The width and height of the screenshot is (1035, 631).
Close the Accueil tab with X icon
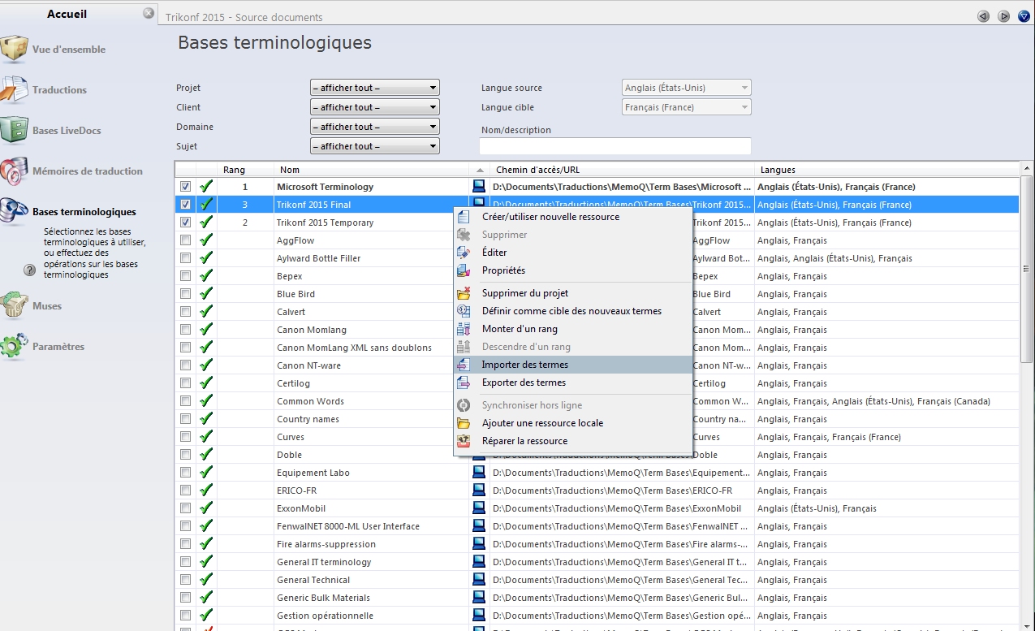(x=149, y=13)
